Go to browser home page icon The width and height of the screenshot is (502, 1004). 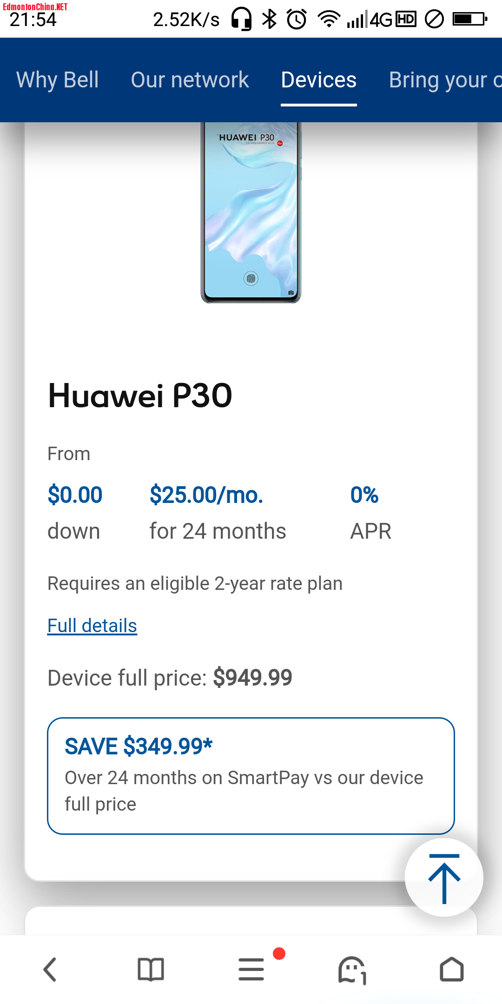451,970
